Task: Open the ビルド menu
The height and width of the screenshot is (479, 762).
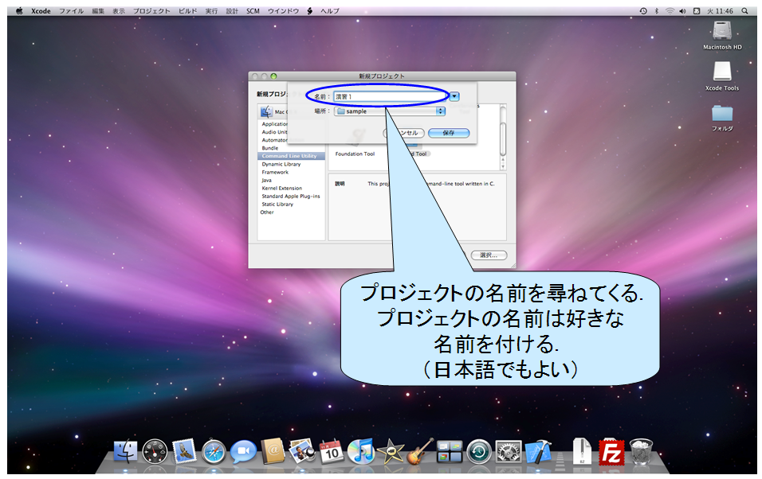Action: pyautogui.click(x=187, y=10)
